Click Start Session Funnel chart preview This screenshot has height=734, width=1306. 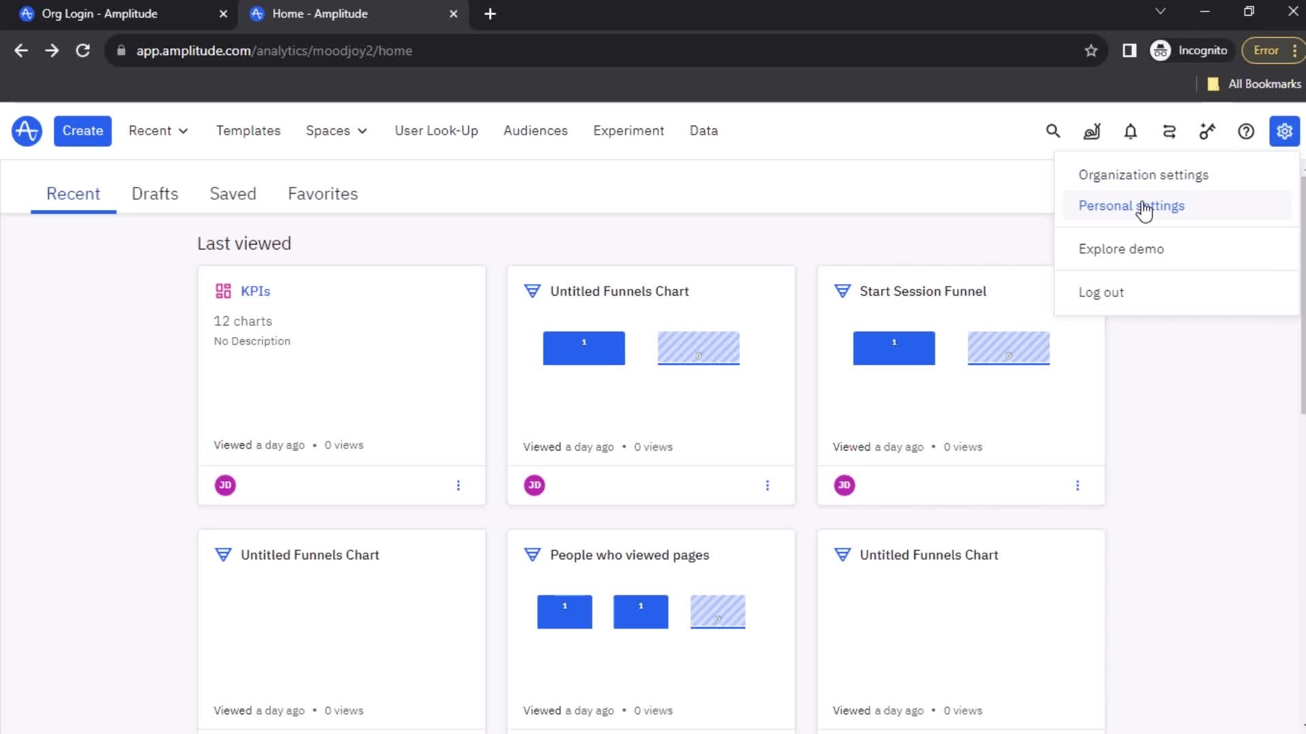click(x=951, y=349)
